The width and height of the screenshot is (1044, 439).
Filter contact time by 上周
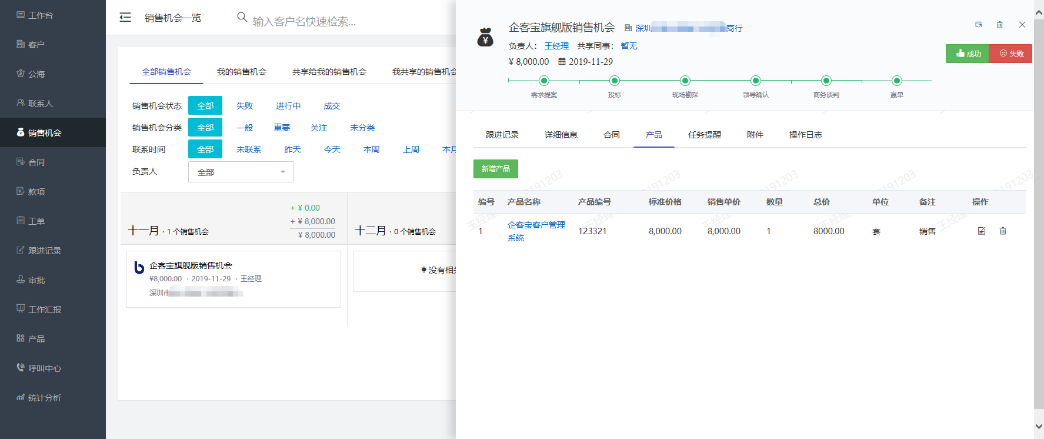tap(411, 149)
